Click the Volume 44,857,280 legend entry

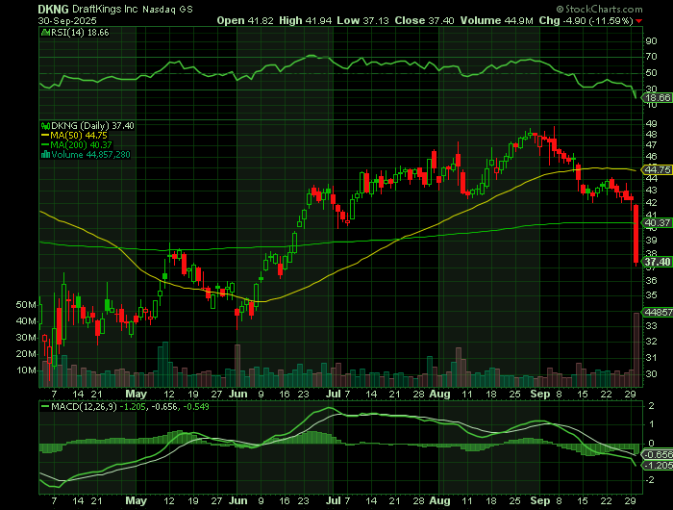[x=90, y=155]
